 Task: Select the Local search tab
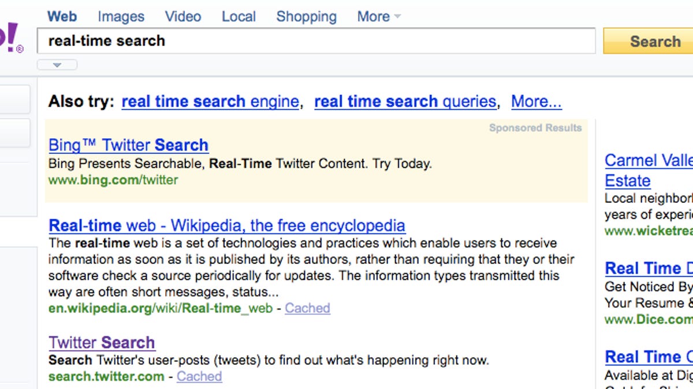point(239,17)
